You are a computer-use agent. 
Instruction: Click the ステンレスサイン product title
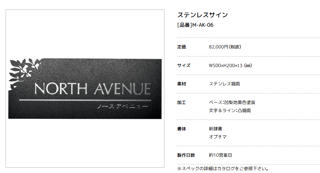(203, 15)
